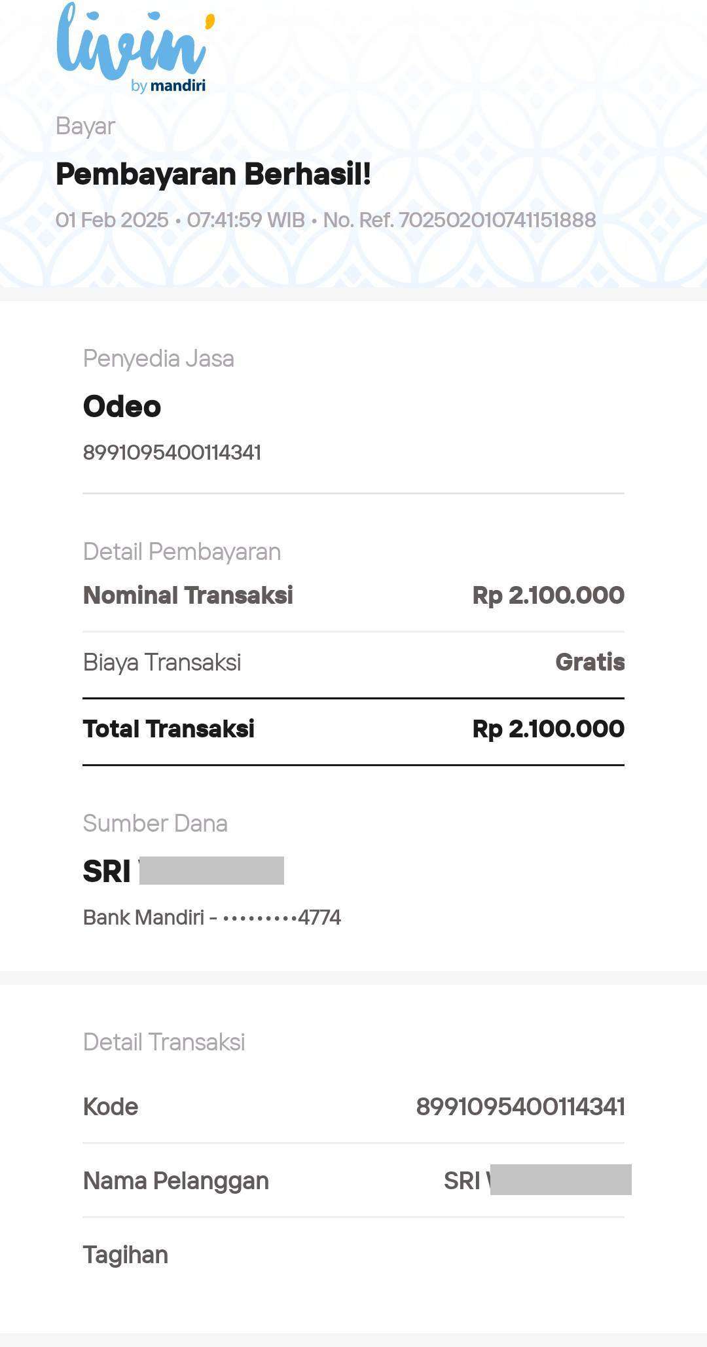Tap the Livin' by mandiri logo

click(136, 48)
